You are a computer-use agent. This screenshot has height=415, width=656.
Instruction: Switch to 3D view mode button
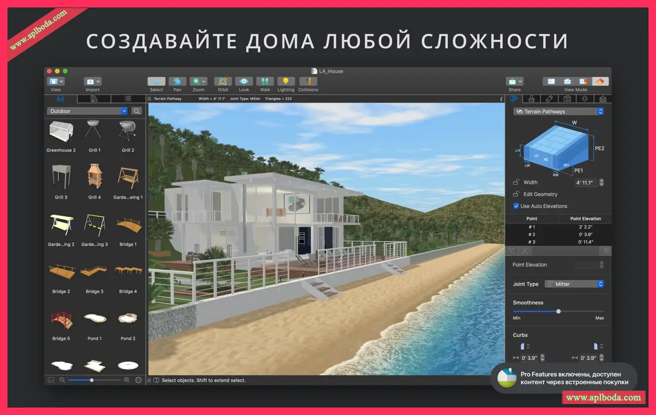[x=600, y=82]
